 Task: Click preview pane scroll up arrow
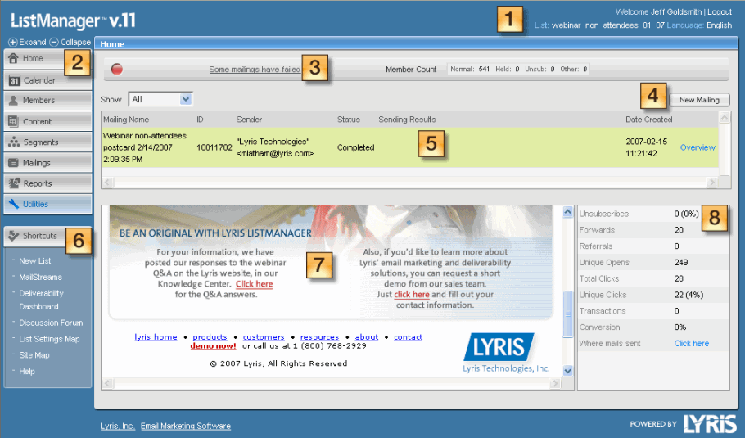568,212
